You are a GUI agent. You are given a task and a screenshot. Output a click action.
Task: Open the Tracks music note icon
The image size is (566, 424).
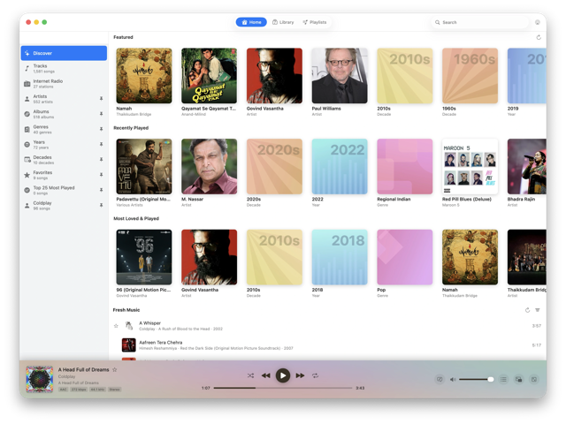[x=27, y=69]
